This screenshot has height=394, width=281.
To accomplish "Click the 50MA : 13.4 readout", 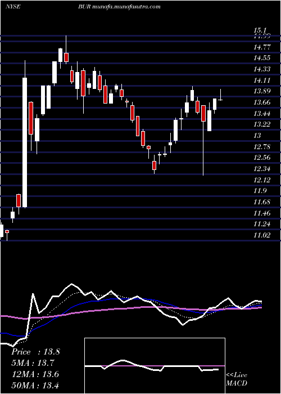I will [x=35, y=385].
